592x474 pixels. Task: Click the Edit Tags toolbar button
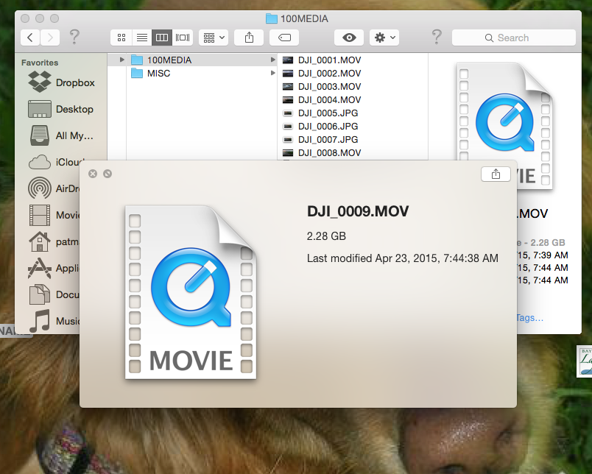coord(284,38)
